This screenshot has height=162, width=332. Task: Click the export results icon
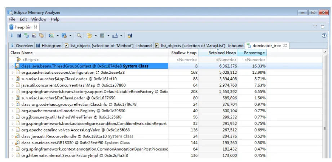click(115, 36)
